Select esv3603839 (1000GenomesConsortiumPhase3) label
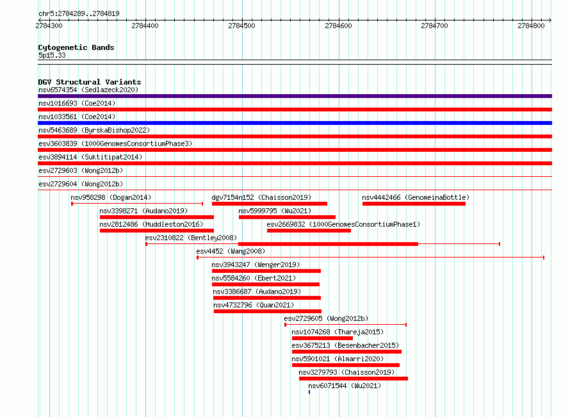This screenshot has width=570, height=417. tap(115, 143)
